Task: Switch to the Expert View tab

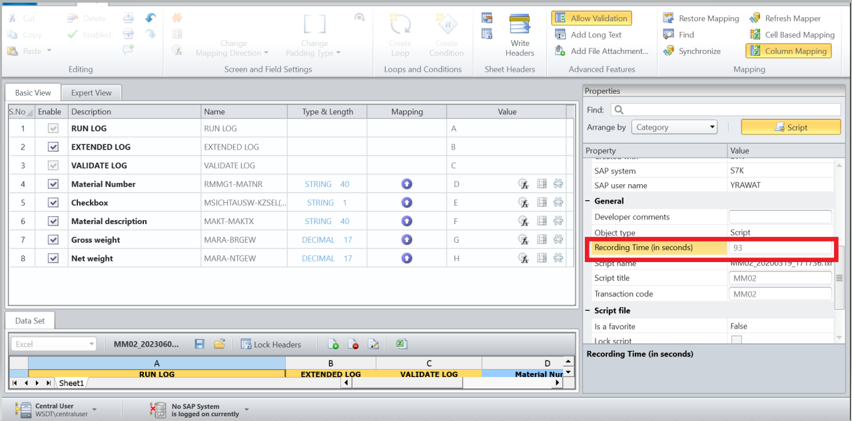Action: [x=91, y=92]
